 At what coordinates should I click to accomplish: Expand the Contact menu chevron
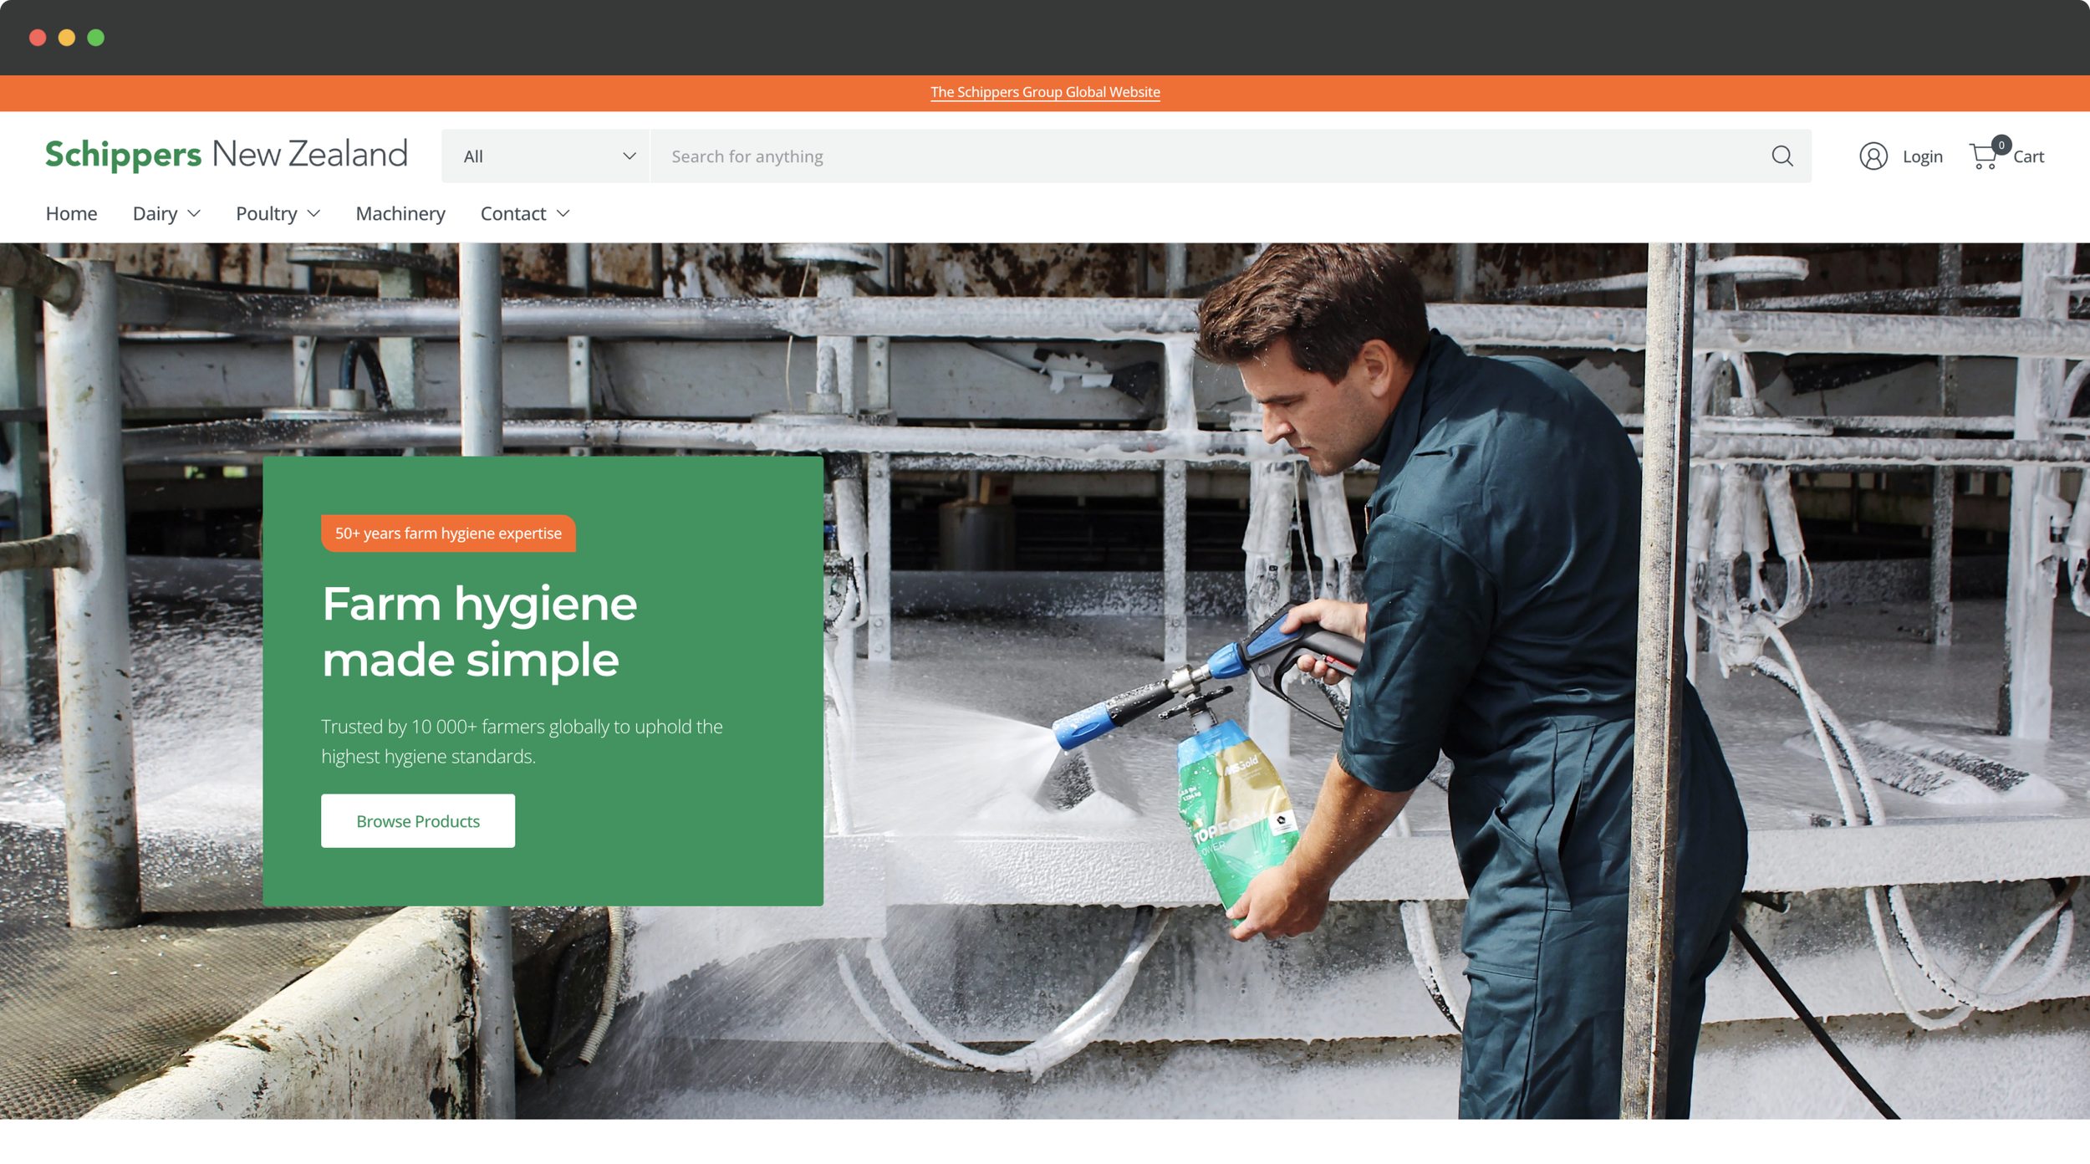[563, 214]
